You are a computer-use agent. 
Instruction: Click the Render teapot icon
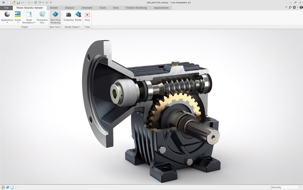(x=78, y=15)
